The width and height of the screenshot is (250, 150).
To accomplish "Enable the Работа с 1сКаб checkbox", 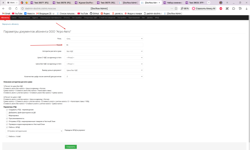I will coord(7,136).
